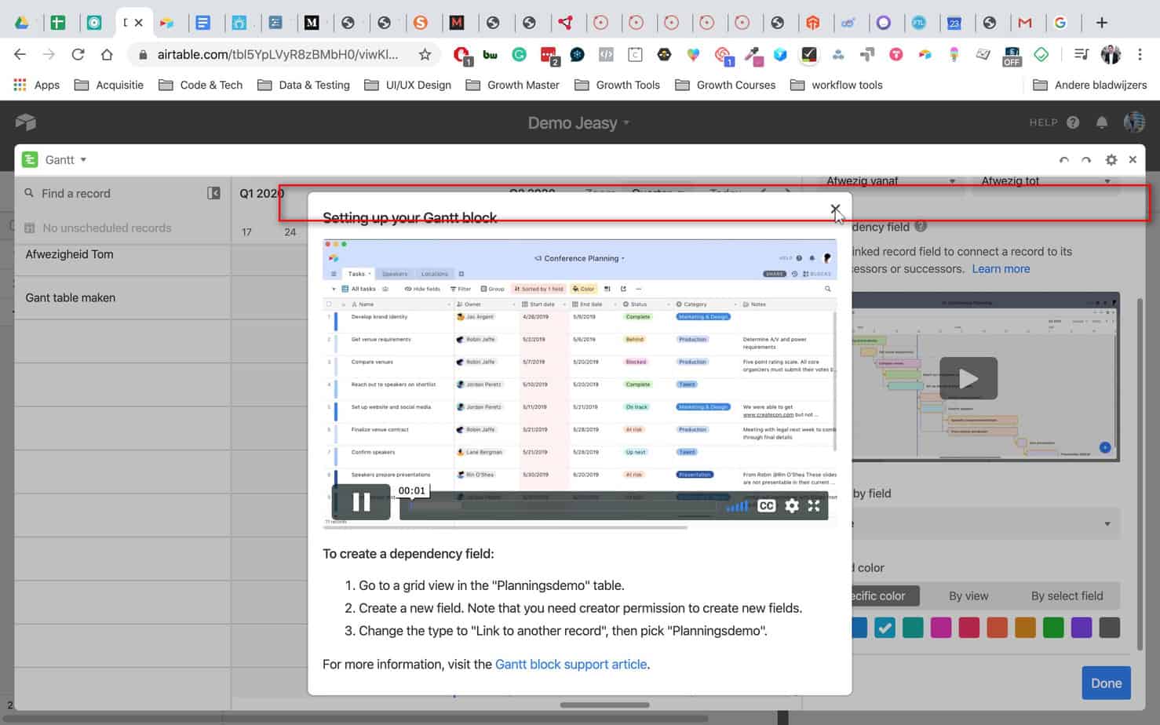Screen dimensions: 1160x725
Task: Pick the checked light blue color swatch
Action: (x=885, y=628)
